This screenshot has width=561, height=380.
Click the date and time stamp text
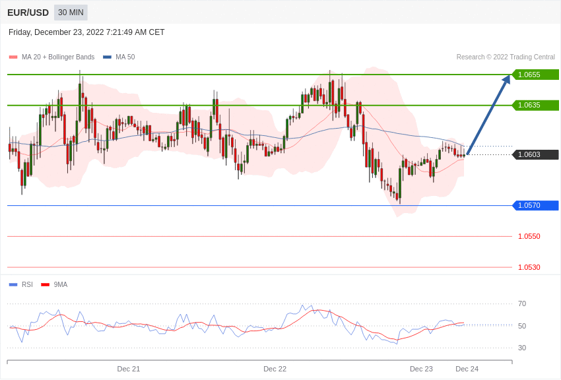tap(86, 32)
